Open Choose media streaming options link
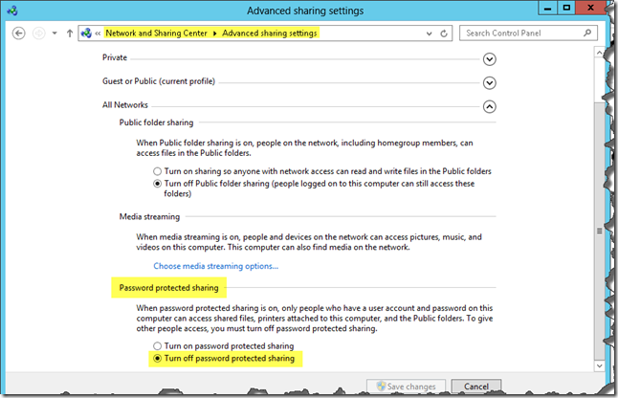Screen dimensions: 618x398 215,266
